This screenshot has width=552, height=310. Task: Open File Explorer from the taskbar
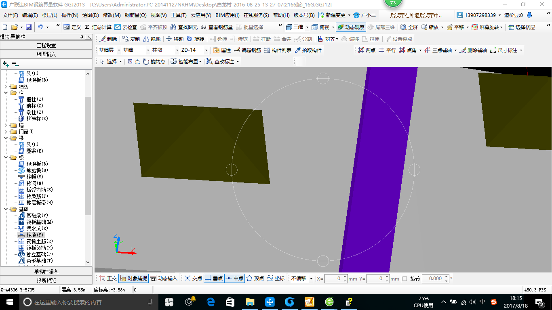(x=250, y=302)
